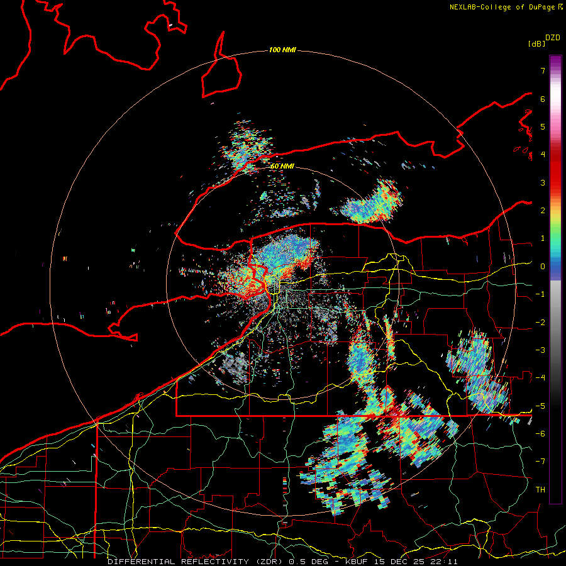Click the NEXLAB-College of DuPage label
The image size is (566, 566).
click(502, 7)
